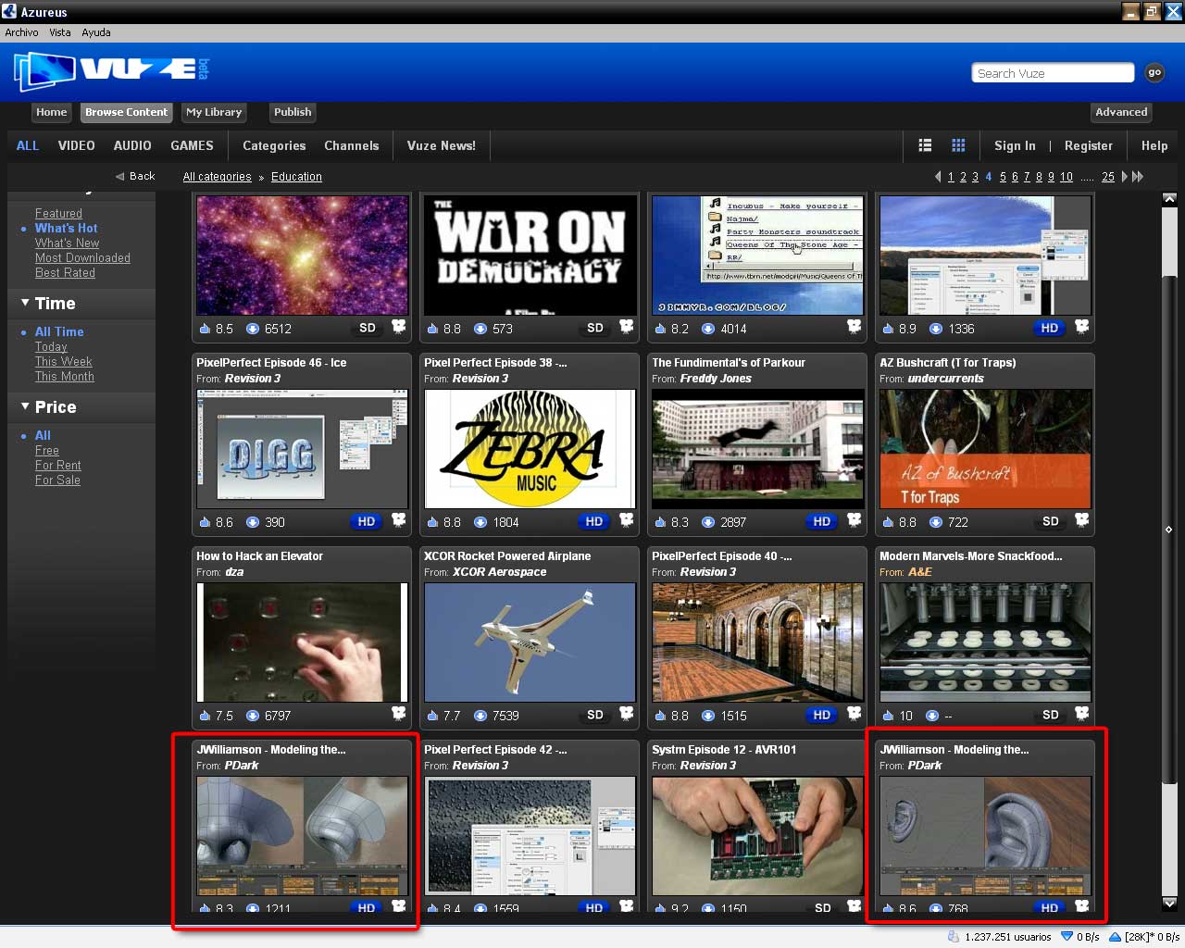The width and height of the screenshot is (1185, 948).
Task: Click the scrollbar down arrow
Action: point(1169,903)
